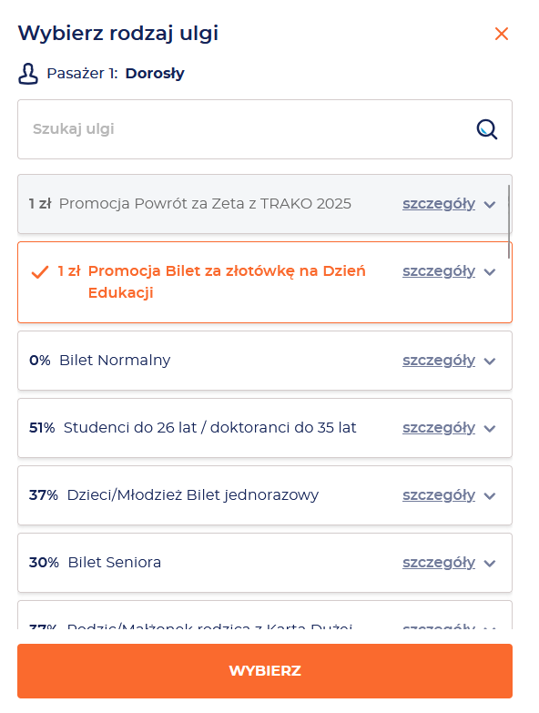Viewport: 539px width, 713px height.
Task: Click the magnifier search icon
Action: (x=487, y=129)
